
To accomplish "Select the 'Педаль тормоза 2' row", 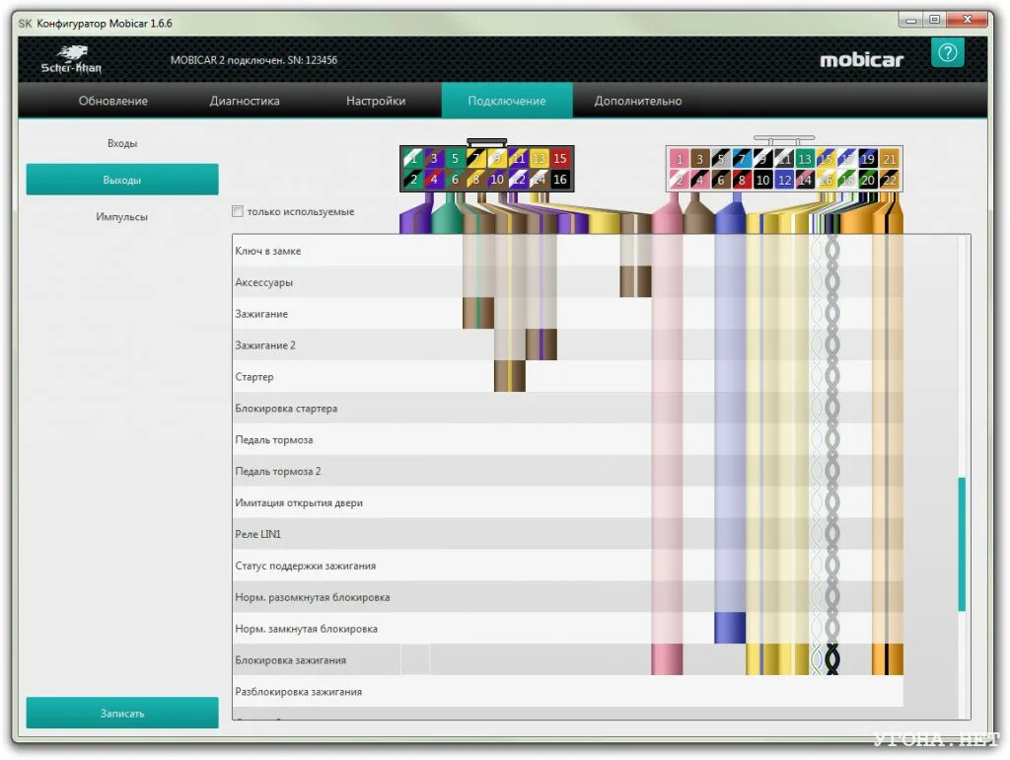I will 567,471.
